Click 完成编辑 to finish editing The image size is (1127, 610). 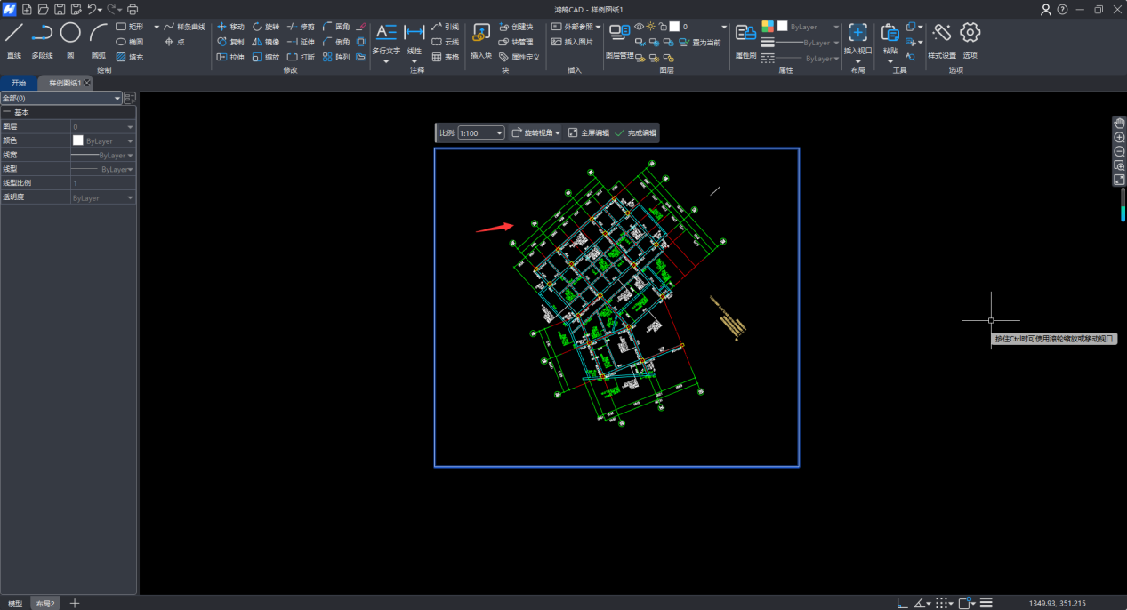(635, 133)
